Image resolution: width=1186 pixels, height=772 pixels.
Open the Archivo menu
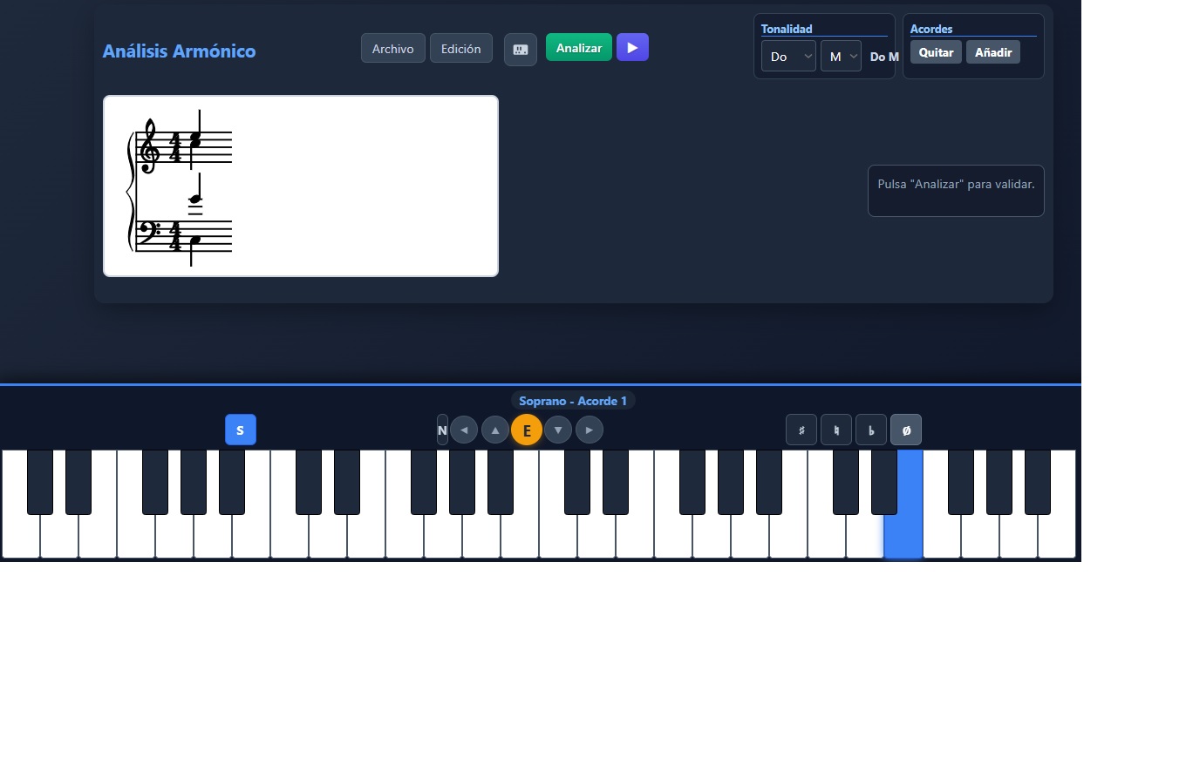393,49
